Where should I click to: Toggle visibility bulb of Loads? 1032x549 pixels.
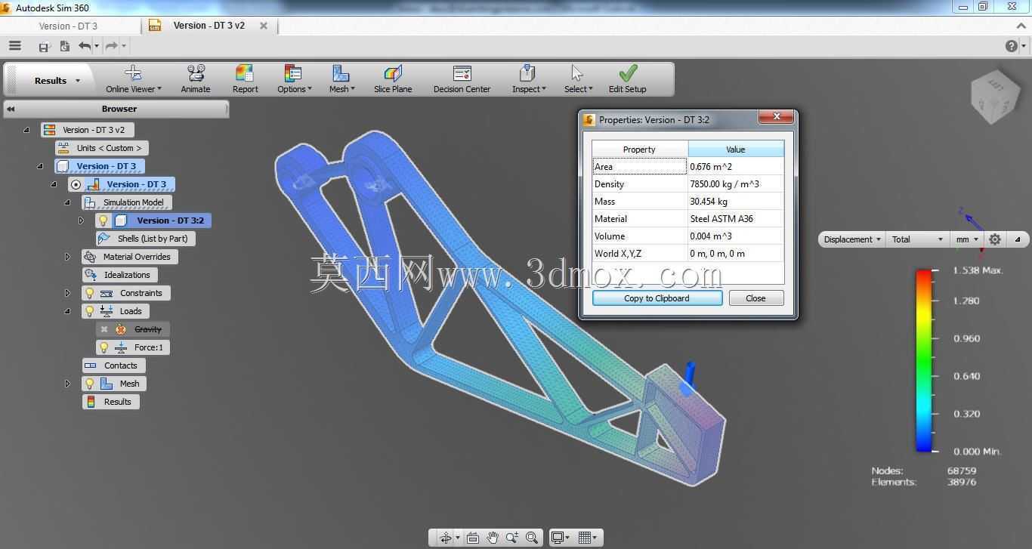pos(90,311)
